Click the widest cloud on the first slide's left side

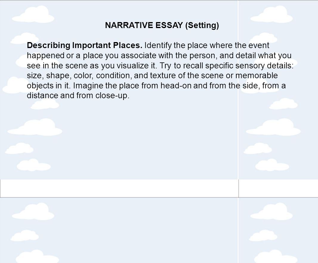(35, 127)
